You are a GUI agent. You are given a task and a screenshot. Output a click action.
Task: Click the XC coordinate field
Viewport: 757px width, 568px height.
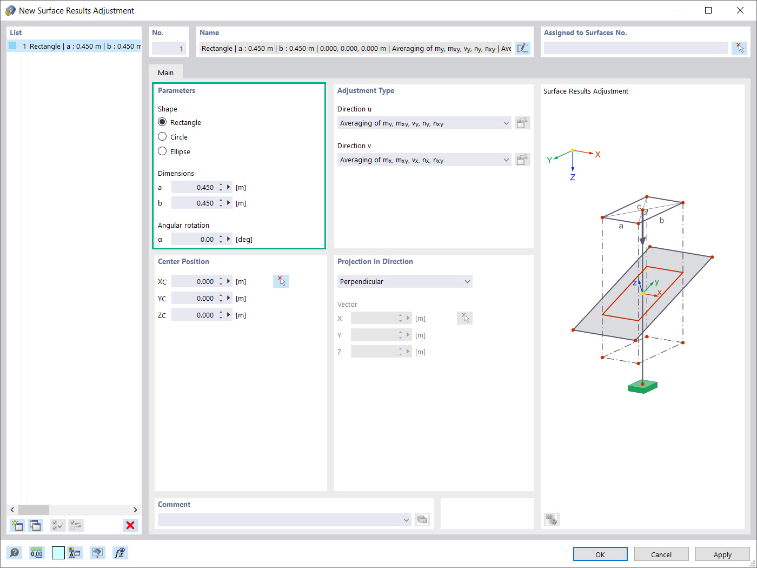click(194, 281)
